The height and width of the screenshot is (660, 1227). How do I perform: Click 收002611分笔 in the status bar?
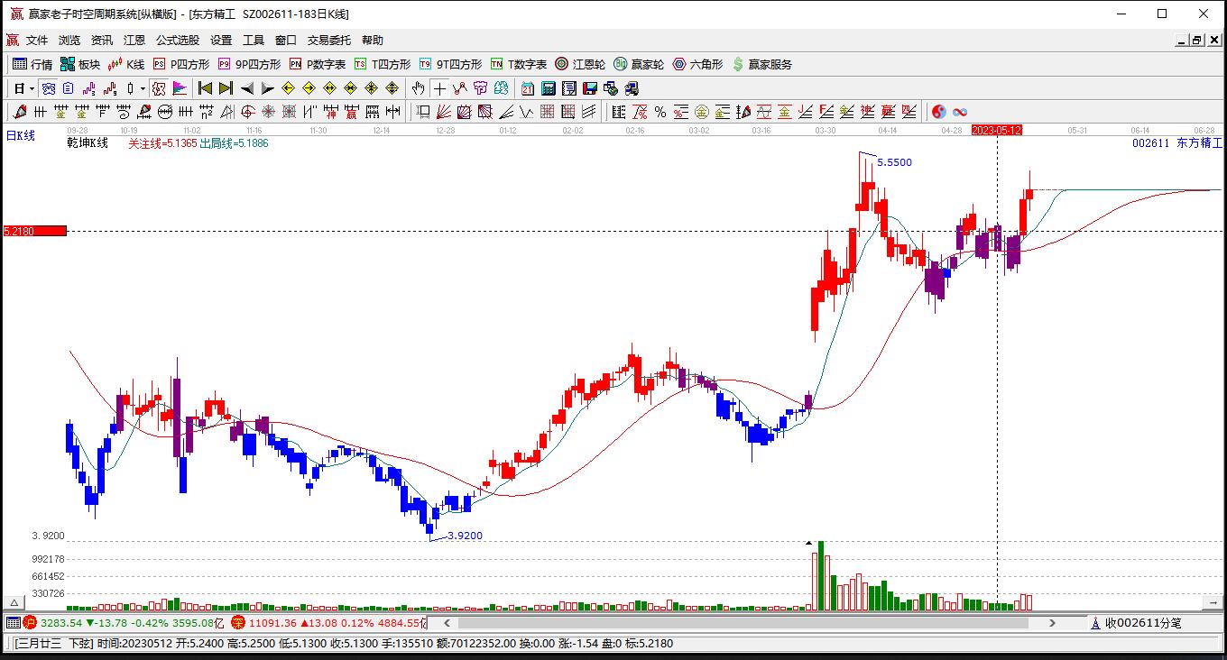click(1143, 623)
